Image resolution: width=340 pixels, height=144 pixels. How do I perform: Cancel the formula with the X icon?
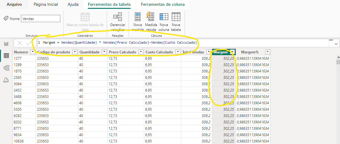[x=19, y=43]
